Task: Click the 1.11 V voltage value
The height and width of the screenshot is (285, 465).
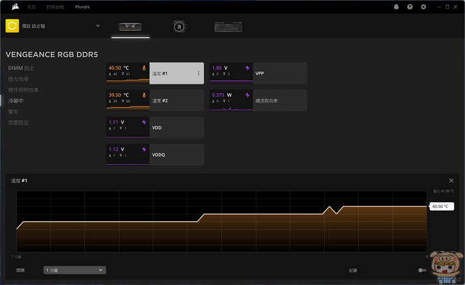Action: pyautogui.click(x=116, y=122)
